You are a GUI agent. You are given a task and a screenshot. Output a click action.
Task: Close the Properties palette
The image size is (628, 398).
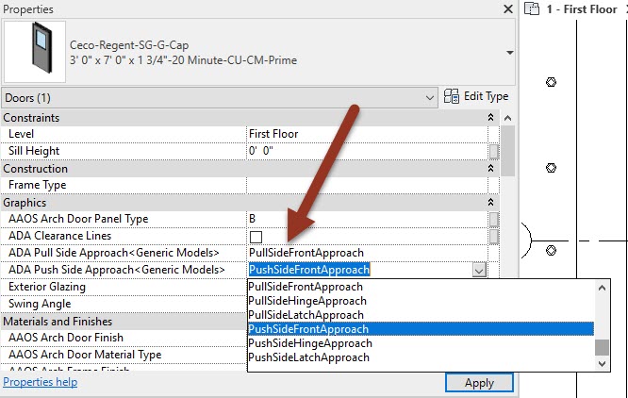pyautogui.click(x=508, y=8)
